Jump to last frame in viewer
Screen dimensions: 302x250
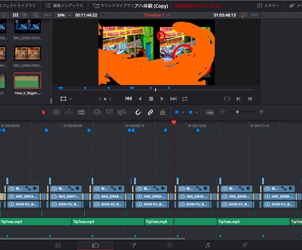point(173,99)
